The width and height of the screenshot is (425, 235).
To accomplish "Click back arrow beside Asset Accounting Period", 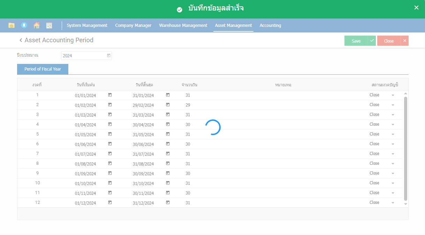I will (x=21, y=40).
